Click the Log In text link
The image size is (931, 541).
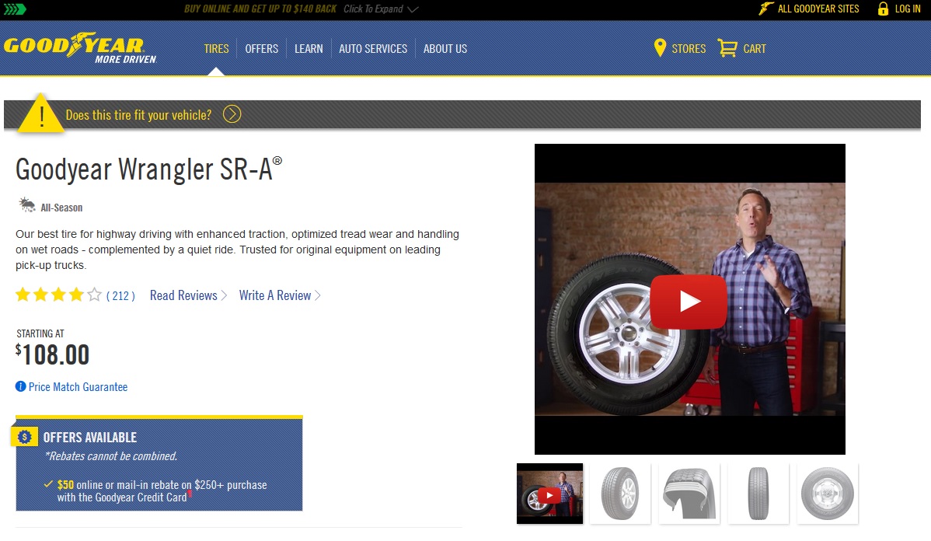[x=908, y=9]
